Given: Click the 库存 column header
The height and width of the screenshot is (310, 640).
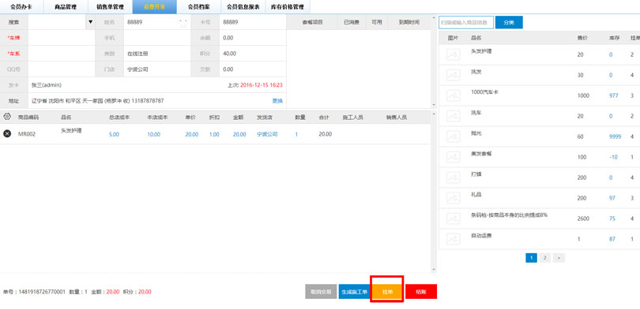Looking at the screenshot, I should (614, 38).
